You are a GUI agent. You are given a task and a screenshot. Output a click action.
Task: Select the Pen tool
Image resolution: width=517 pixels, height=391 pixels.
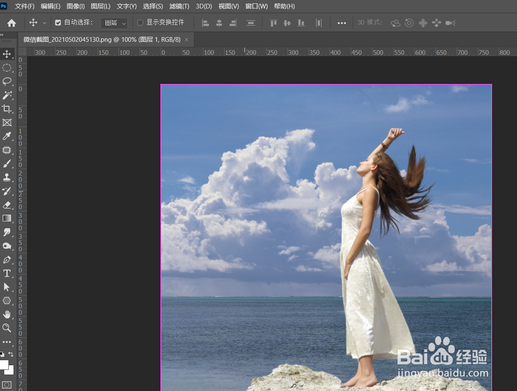click(x=7, y=259)
